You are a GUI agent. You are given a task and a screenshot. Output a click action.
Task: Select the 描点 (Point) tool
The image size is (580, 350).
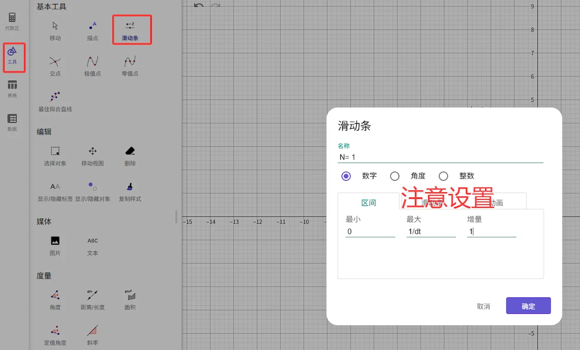point(92,30)
